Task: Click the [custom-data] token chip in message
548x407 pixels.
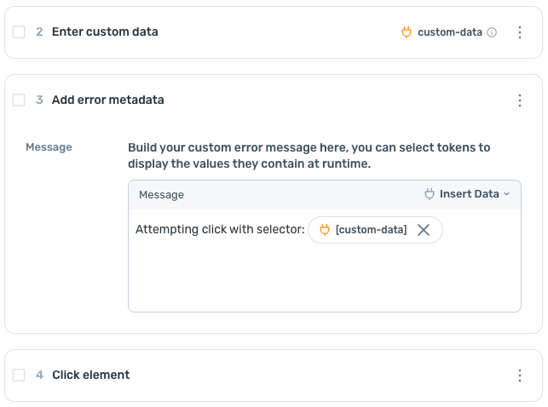Action: tap(375, 230)
